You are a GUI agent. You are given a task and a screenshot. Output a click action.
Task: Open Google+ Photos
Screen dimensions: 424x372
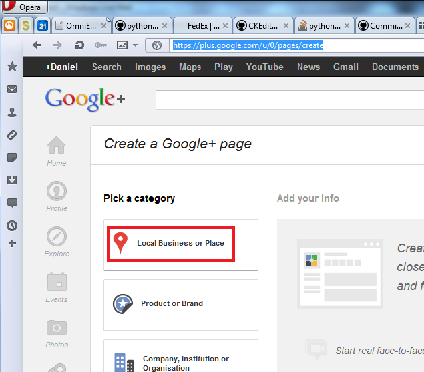pyautogui.click(x=57, y=333)
